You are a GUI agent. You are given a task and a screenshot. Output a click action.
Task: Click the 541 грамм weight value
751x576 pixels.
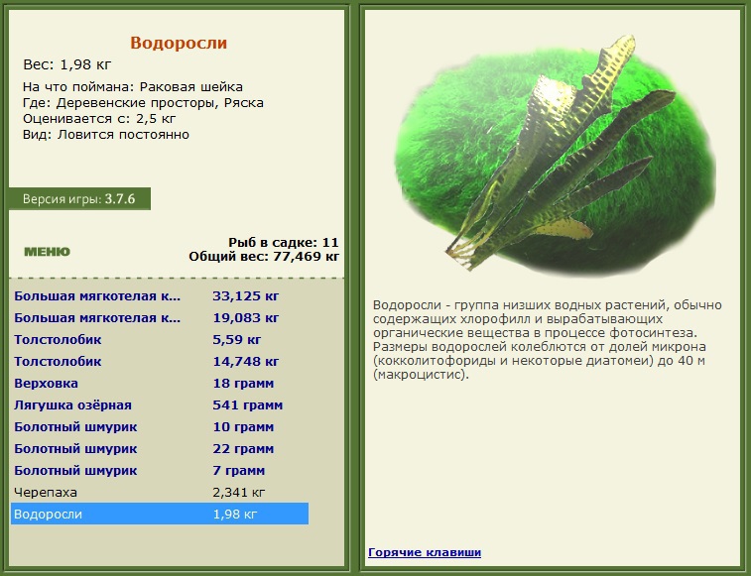click(248, 405)
